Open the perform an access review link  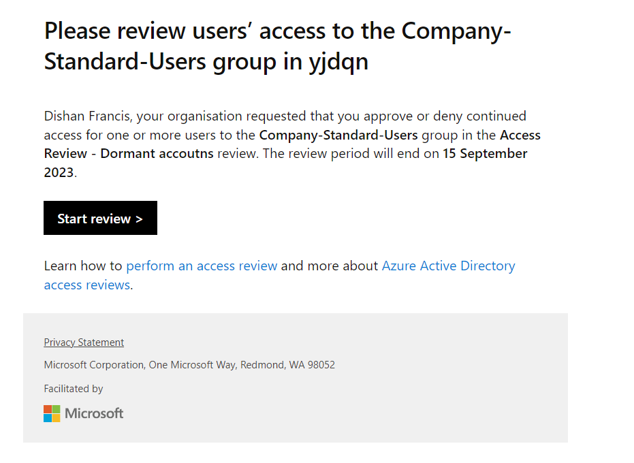pyautogui.click(x=202, y=266)
